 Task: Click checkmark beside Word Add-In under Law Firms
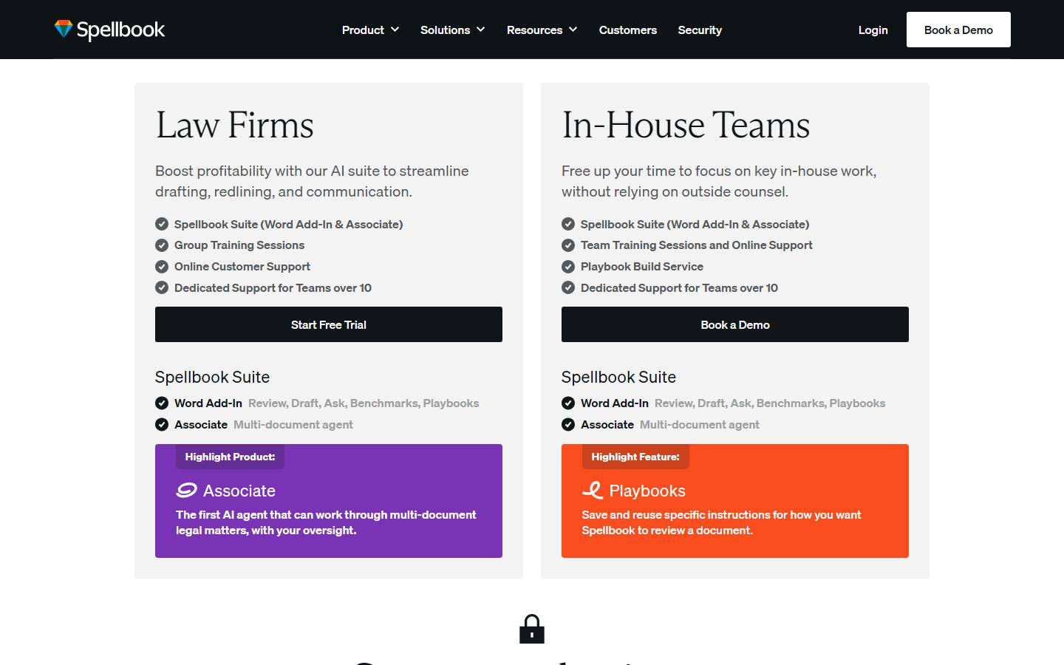coord(162,403)
